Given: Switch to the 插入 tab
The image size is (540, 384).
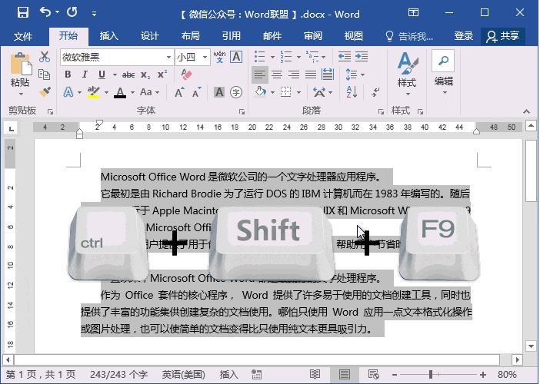Looking at the screenshot, I should (x=108, y=36).
